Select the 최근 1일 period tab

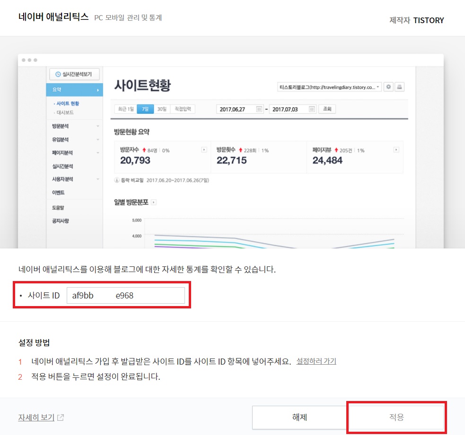pyautogui.click(x=126, y=109)
